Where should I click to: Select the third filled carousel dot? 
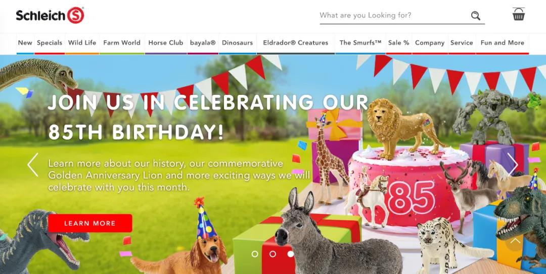[290, 254]
